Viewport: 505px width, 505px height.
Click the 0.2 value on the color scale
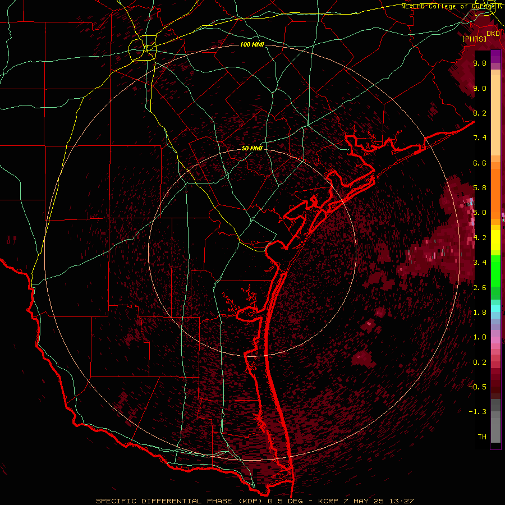pyautogui.click(x=480, y=362)
